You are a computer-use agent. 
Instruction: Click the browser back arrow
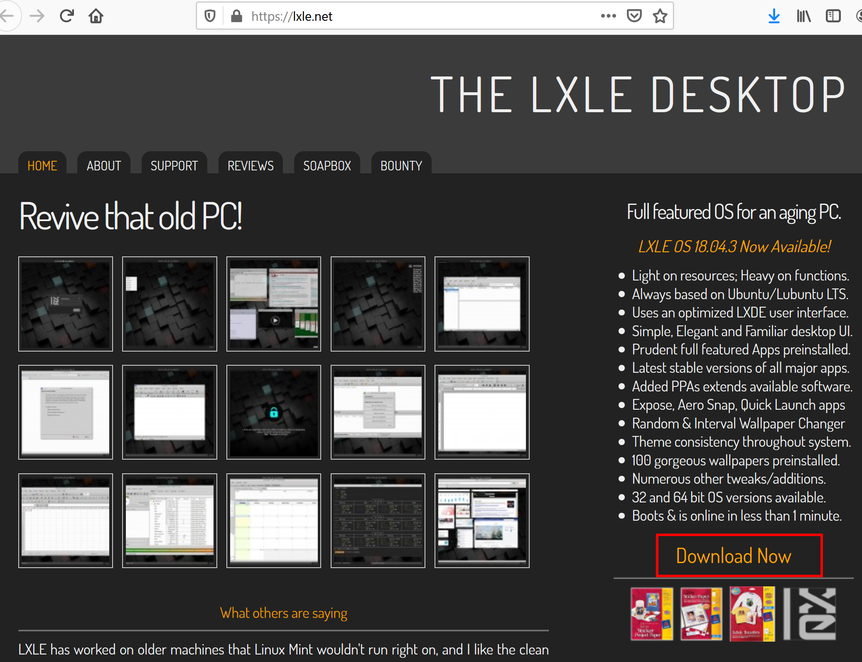click(7, 16)
